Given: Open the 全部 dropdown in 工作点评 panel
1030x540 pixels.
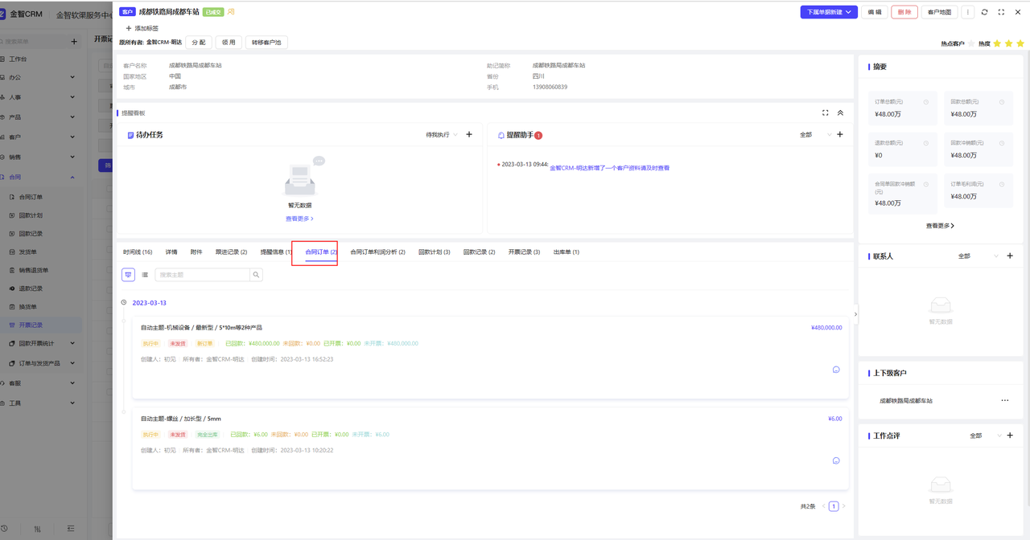Looking at the screenshot, I should pos(985,436).
